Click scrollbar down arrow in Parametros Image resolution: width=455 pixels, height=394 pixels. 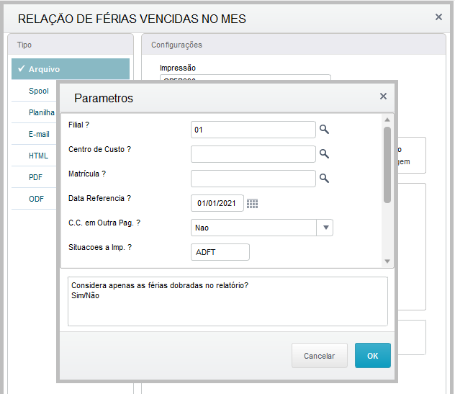[x=387, y=261]
